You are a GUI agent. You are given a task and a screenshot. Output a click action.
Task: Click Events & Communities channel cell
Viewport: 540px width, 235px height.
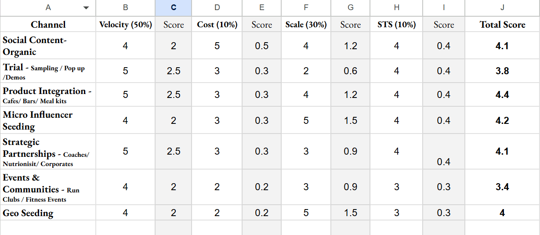[x=48, y=188]
